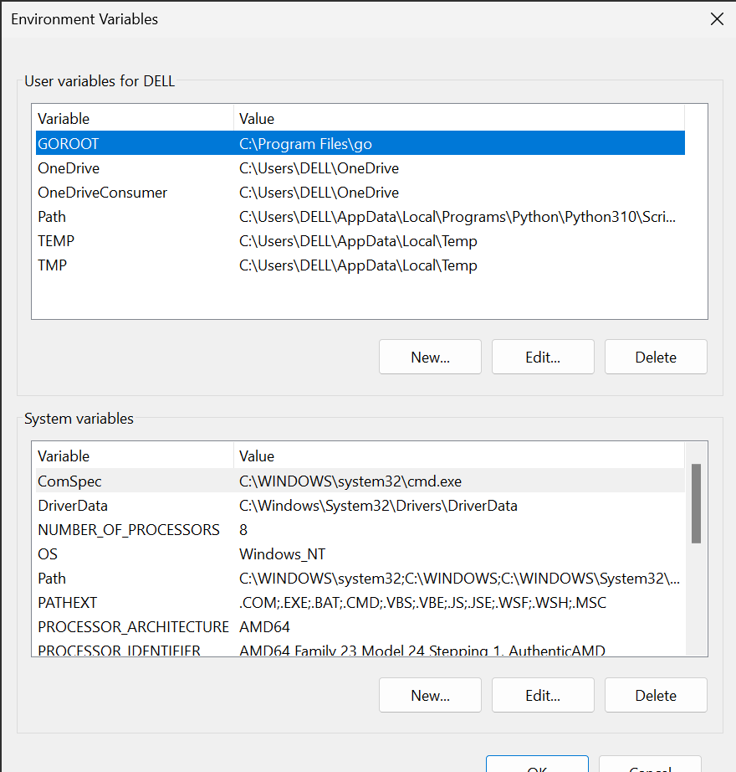This screenshot has height=772, width=736.
Task: Click Edit under System variables
Action: [543, 695]
